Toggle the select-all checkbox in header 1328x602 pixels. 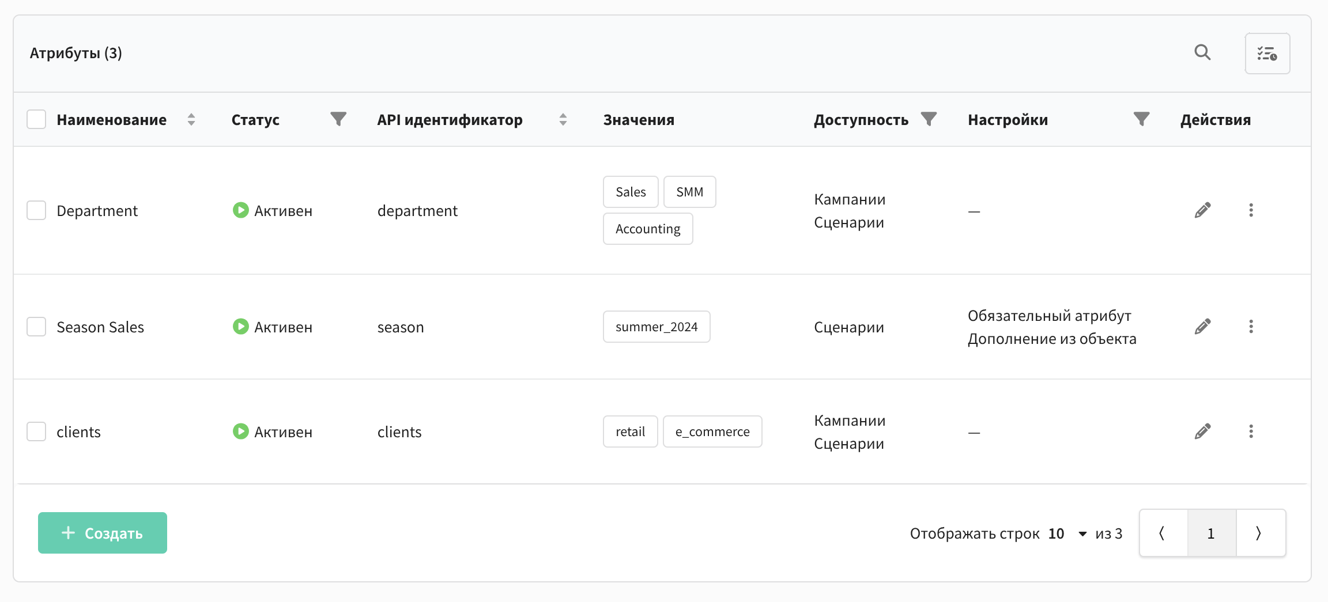coord(36,119)
